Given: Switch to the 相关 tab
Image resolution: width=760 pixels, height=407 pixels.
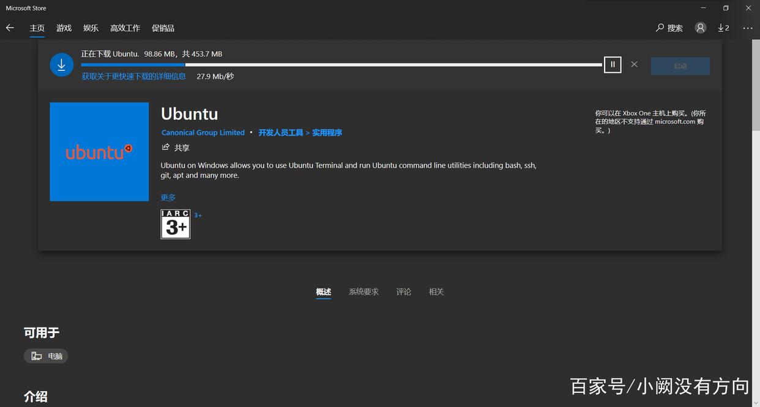Looking at the screenshot, I should pyautogui.click(x=436, y=292).
